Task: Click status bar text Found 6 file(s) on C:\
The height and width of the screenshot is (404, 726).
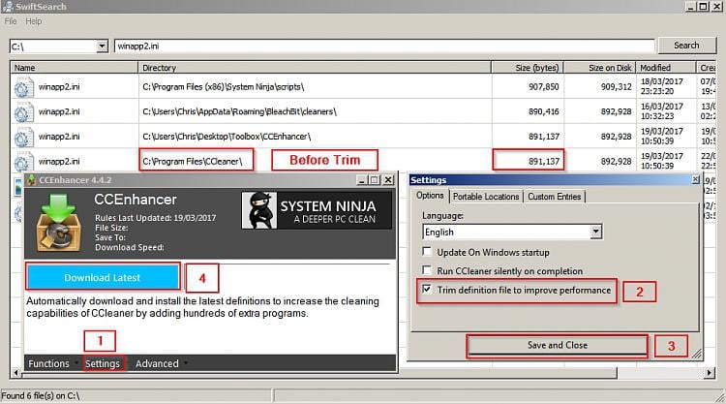Action: (x=41, y=395)
